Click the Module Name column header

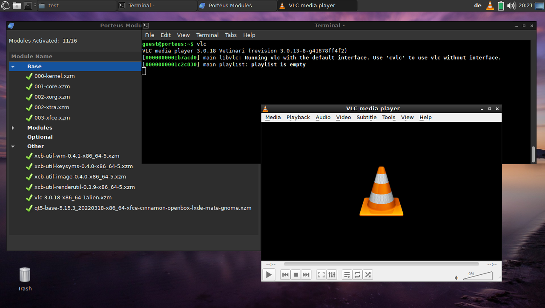tap(32, 56)
